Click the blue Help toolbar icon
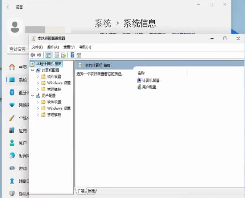Screen dimensions: 245x198 [x=72, y=55]
